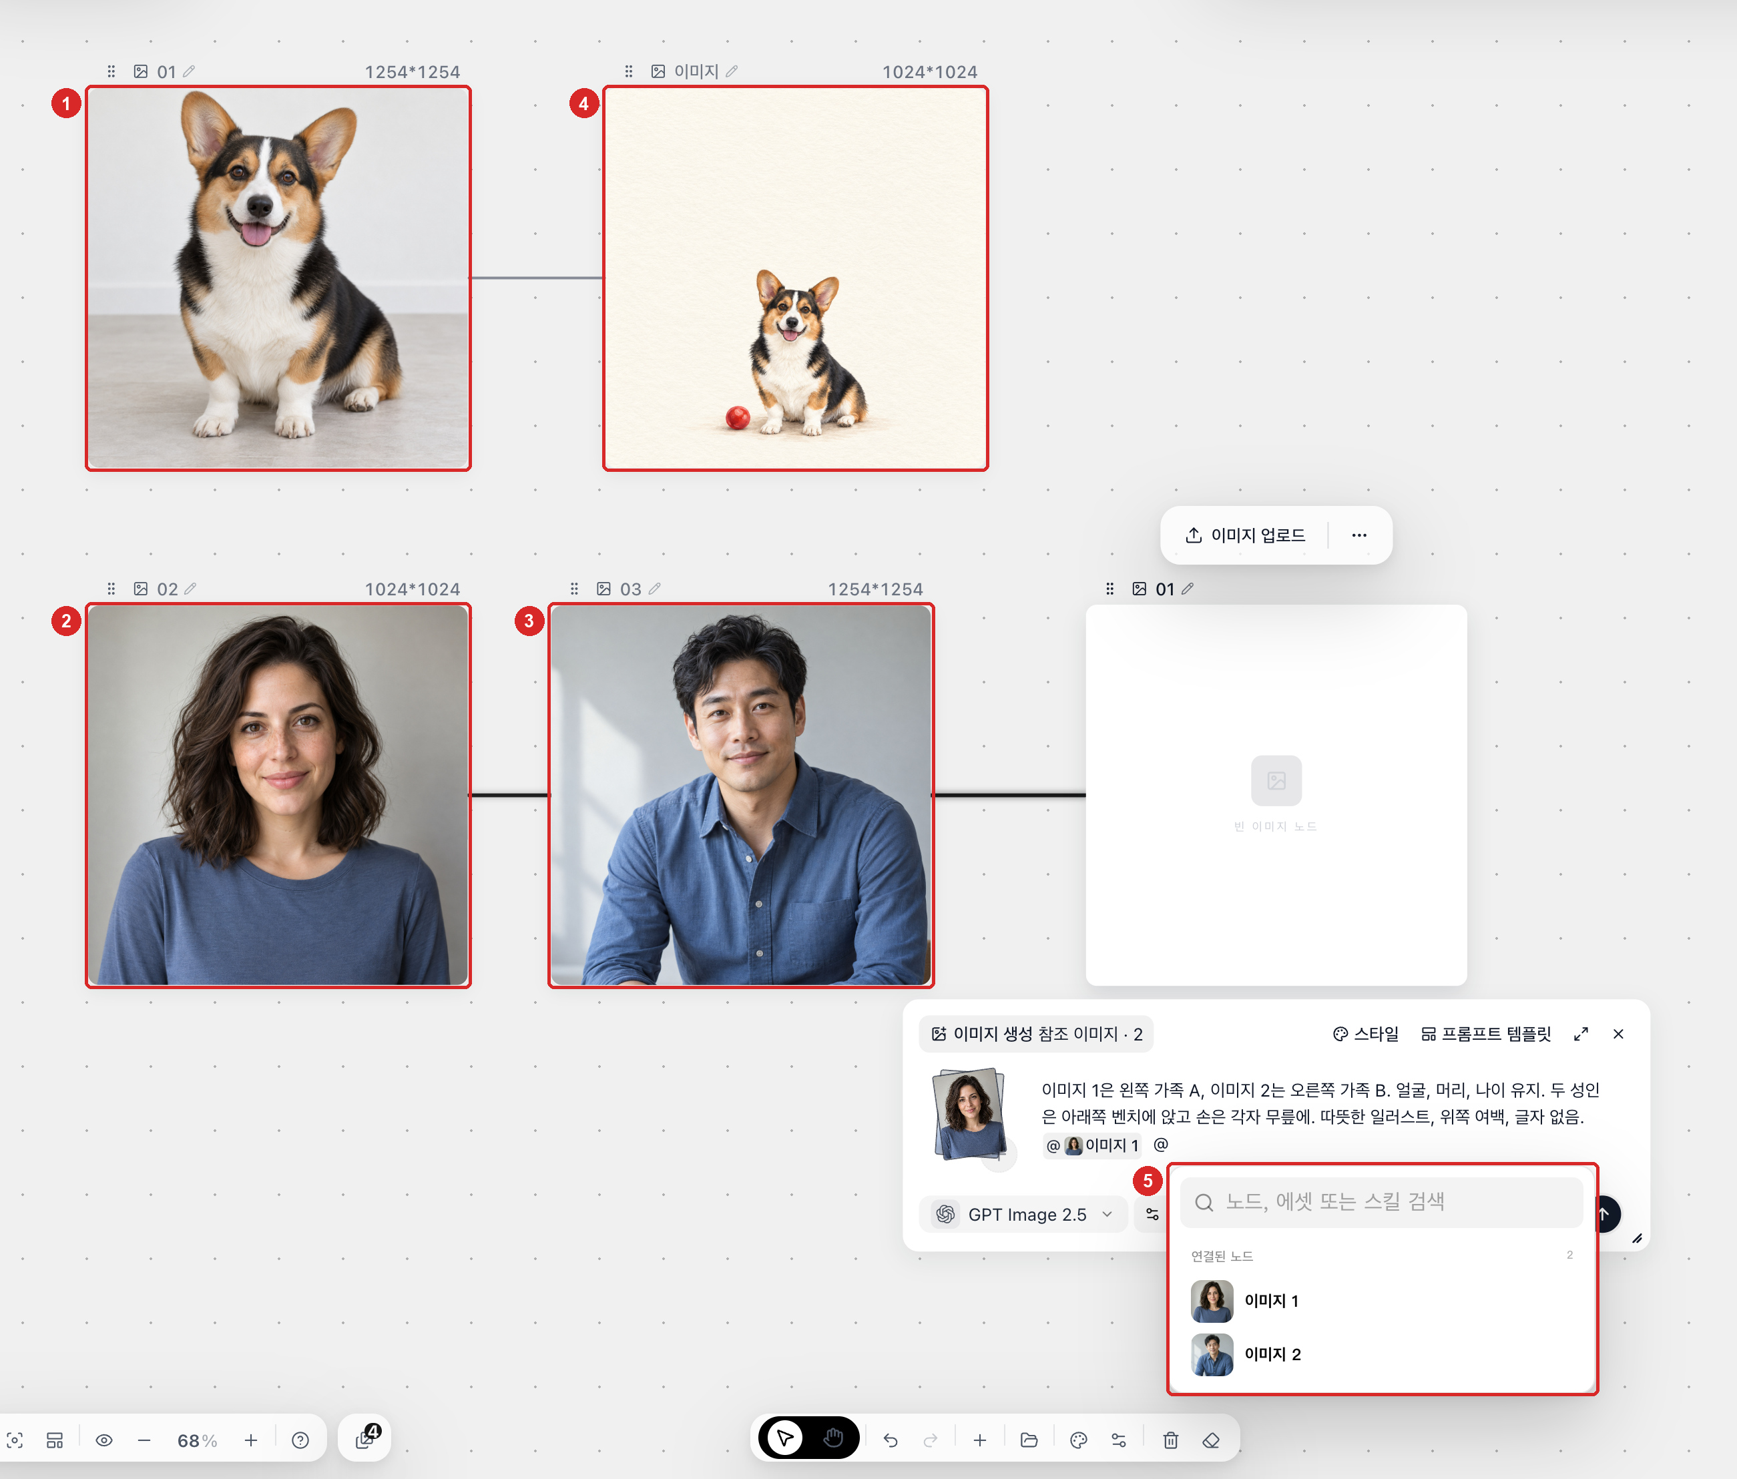This screenshot has width=1737, height=1479.
Task: Activate the arrow select tool
Action: click(786, 1438)
